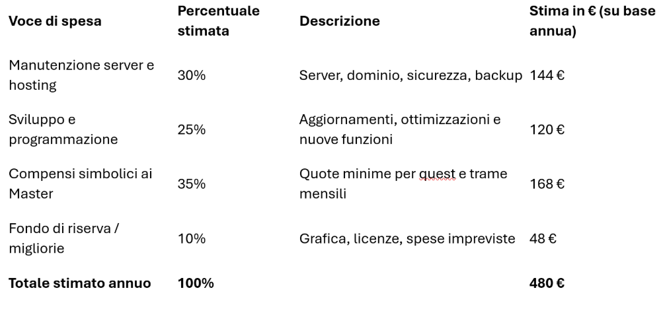Select the 168 € amount cell
The width and height of the screenshot is (661, 309).
click(x=547, y=184)
